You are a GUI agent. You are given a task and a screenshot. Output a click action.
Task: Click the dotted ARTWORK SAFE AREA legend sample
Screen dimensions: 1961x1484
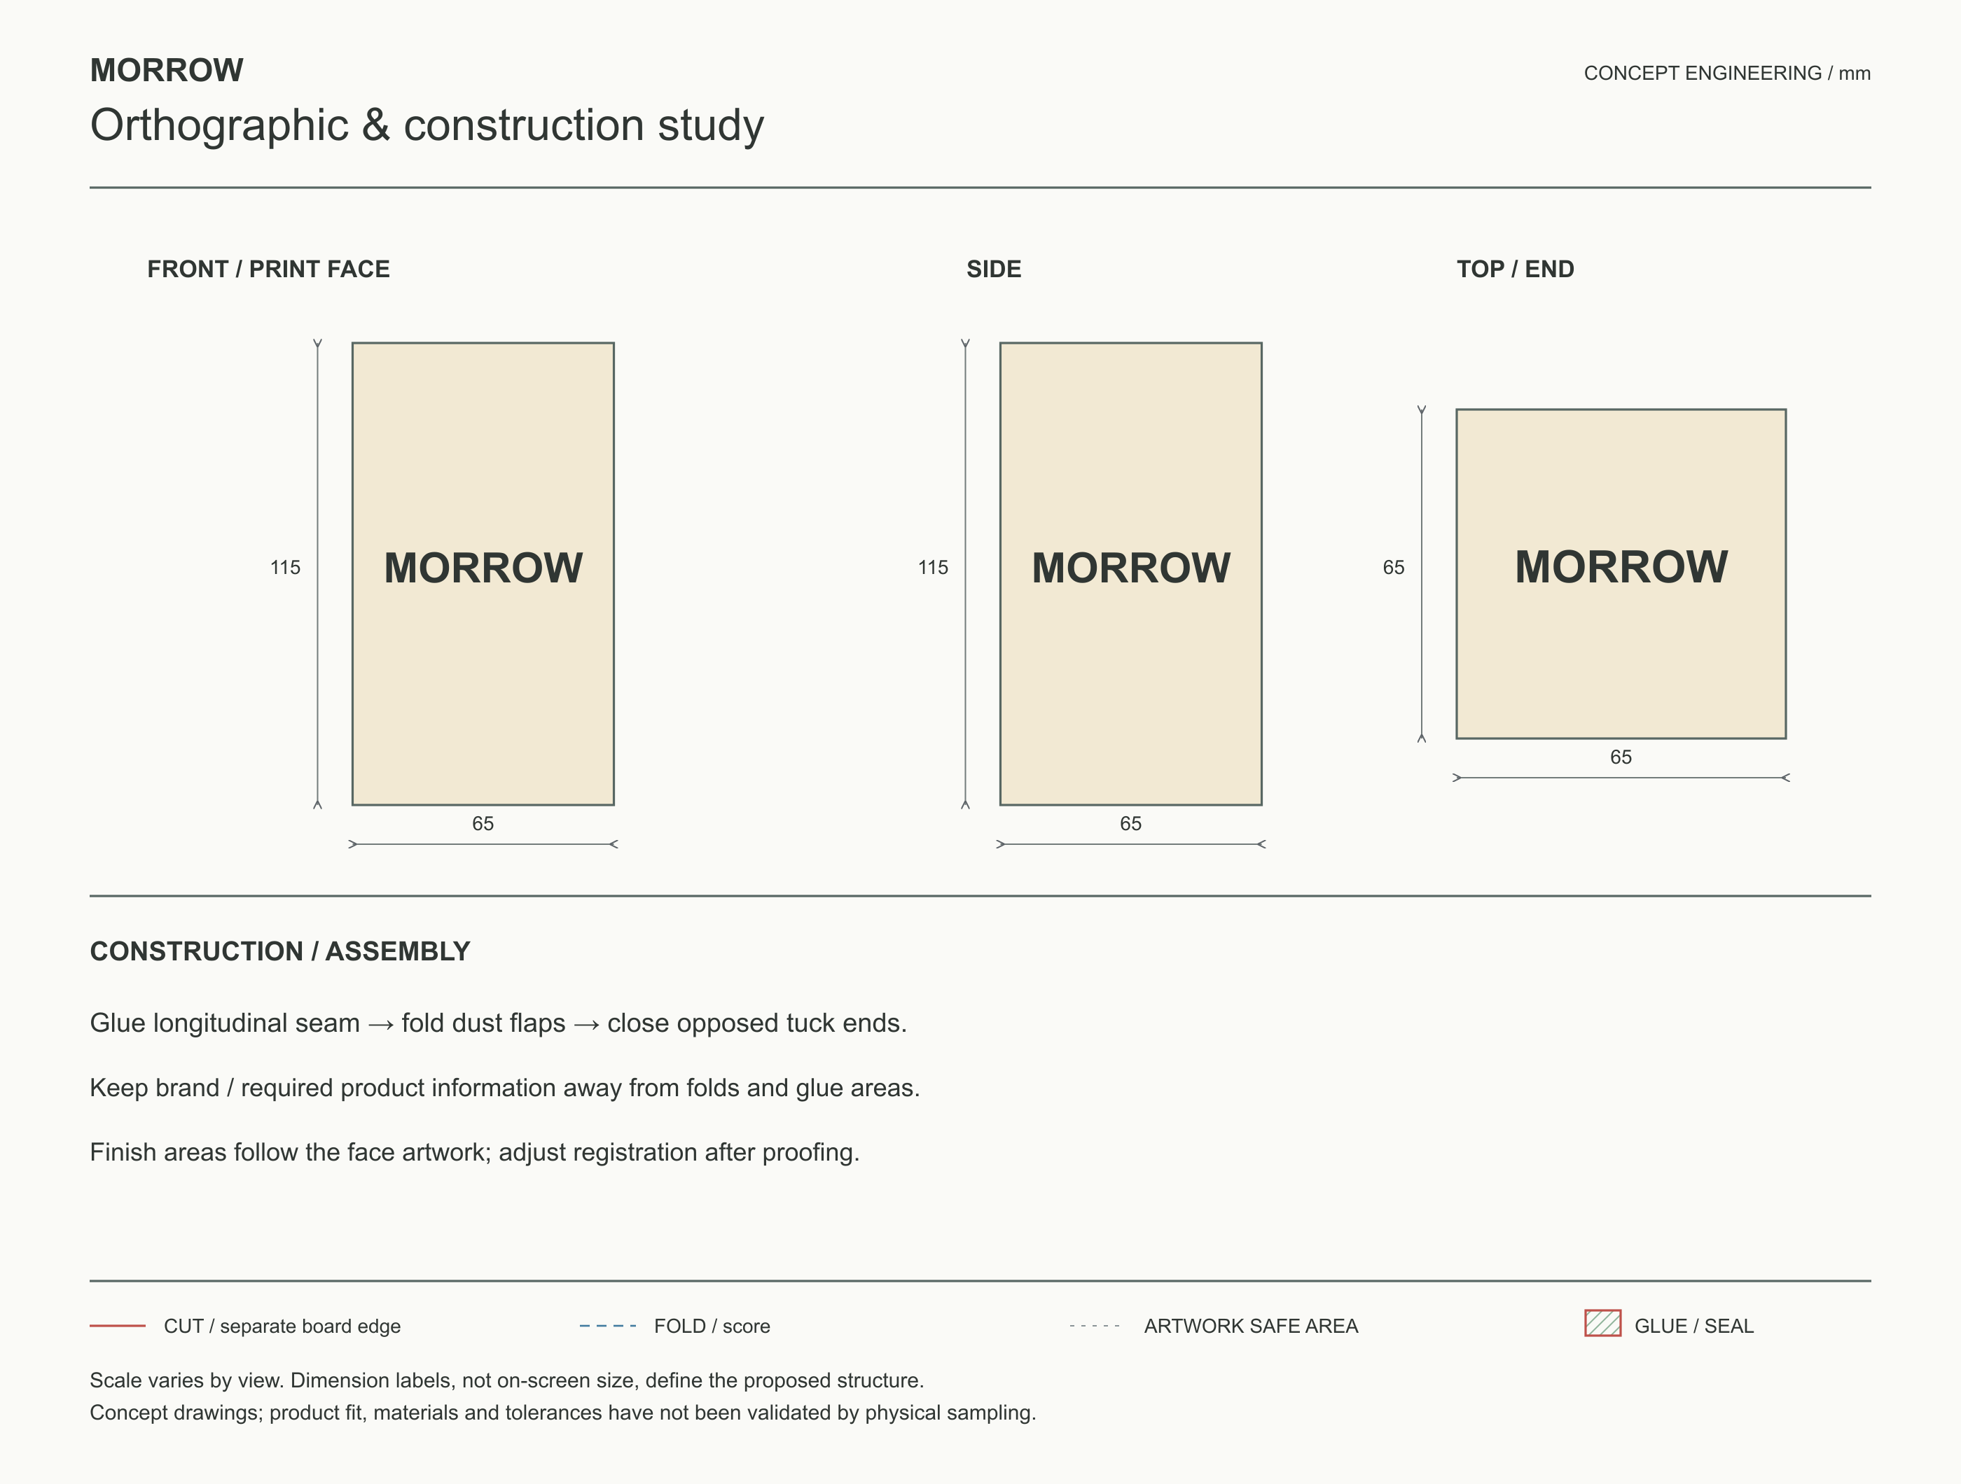[1095, 1326]
